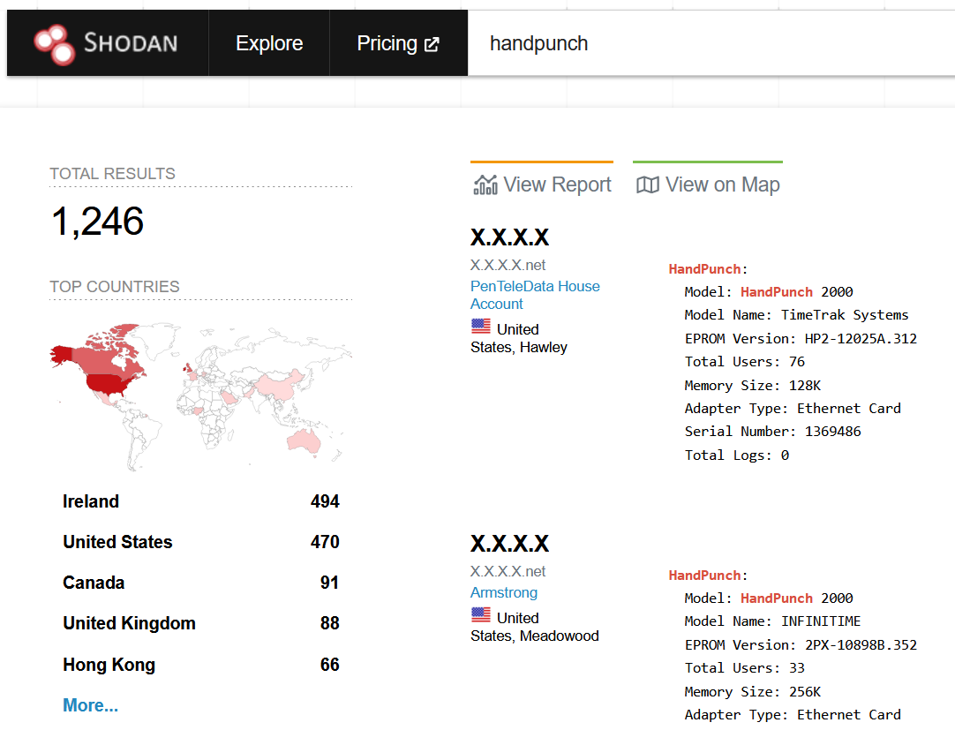Click 'Total Users: 33' line

744,668
